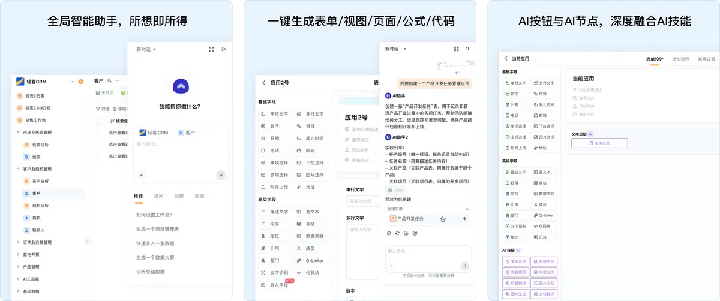The height and width of the screenshot is (301, 720).
Task: Open the 新对话 dropdown in the left panel
Action: (146, 49)
